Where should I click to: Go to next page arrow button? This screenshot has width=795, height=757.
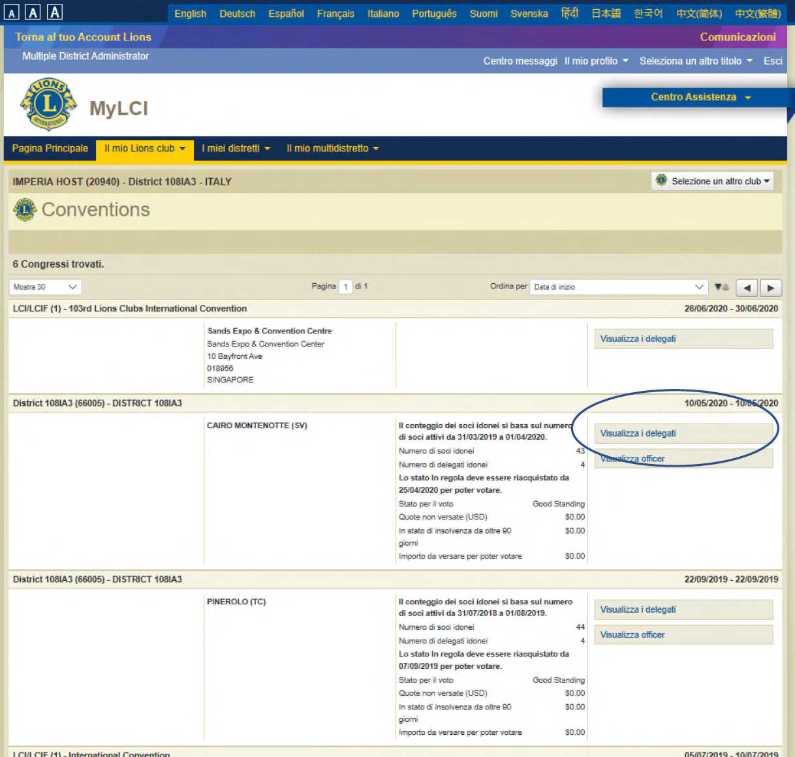[771, 288]
